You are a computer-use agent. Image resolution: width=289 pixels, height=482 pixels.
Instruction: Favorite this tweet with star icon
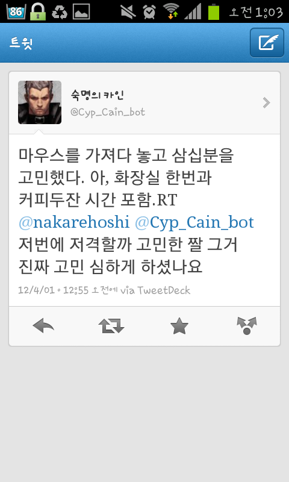coord(179,326)
